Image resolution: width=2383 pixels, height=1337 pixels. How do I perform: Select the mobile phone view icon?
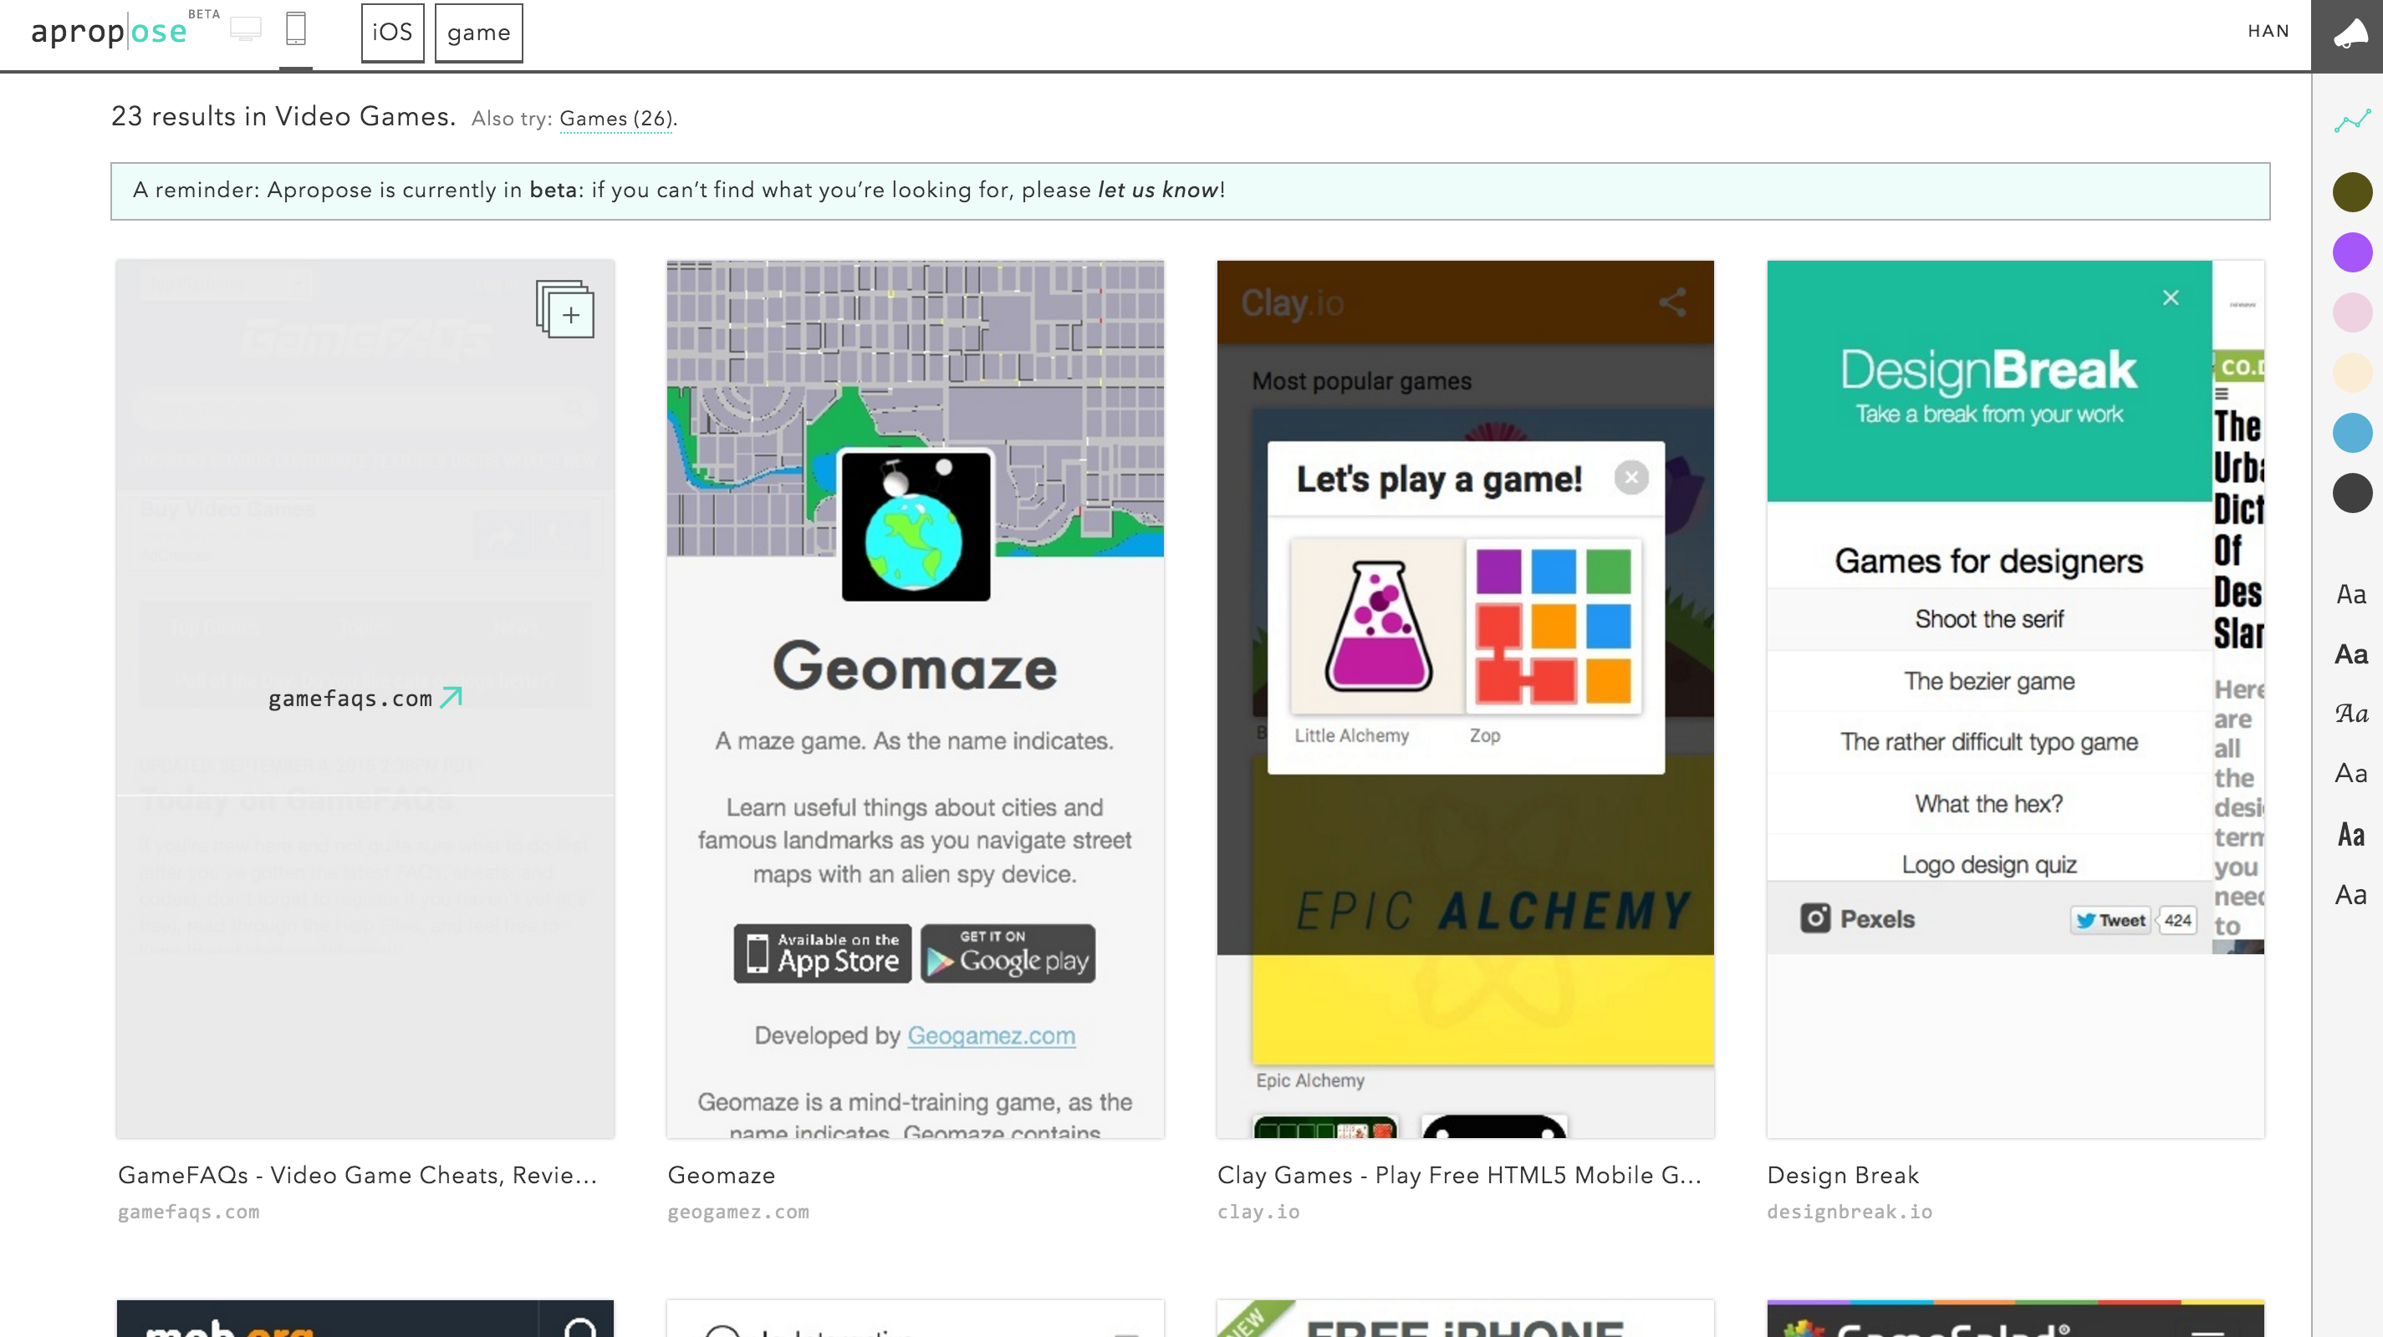(296, 29)
